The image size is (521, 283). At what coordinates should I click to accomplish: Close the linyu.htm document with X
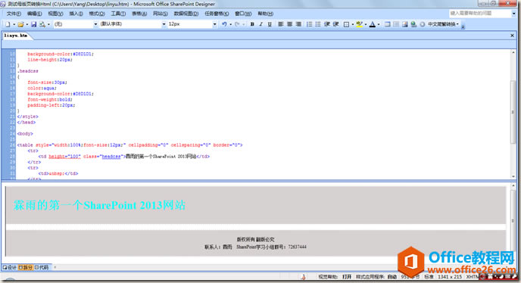[x=512, y=36]
